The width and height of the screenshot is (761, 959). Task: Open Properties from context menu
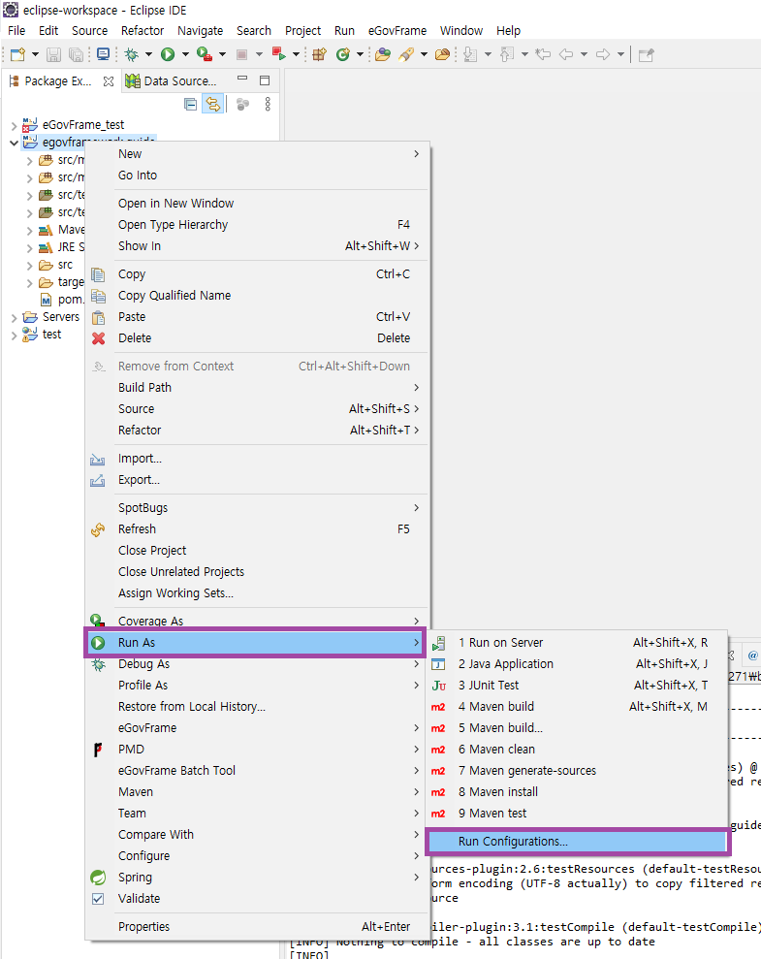[x=257, y=927]
